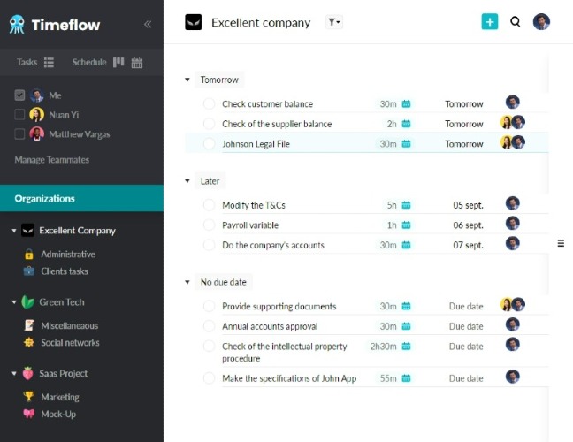Click the briefcase icon beside Clients tasks
This screenshot has width=573, height=442.
click(x=29, y=271)
